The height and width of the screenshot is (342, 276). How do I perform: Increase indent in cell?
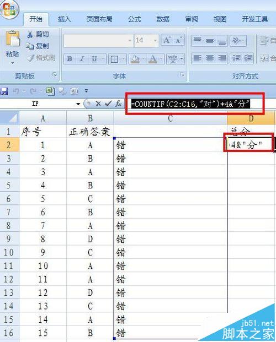(248, 58)
